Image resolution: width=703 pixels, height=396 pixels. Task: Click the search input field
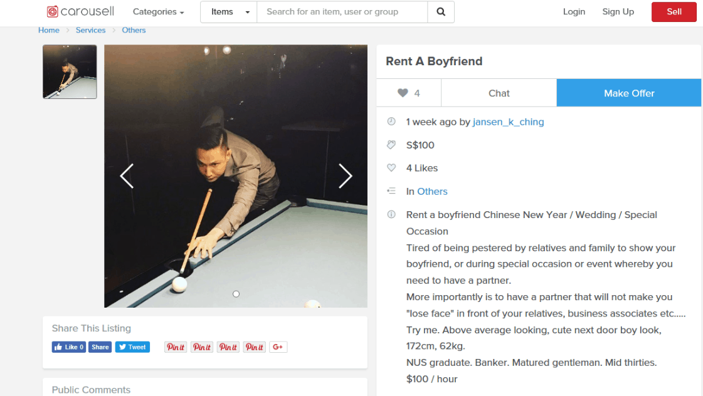tap(342, 12)
